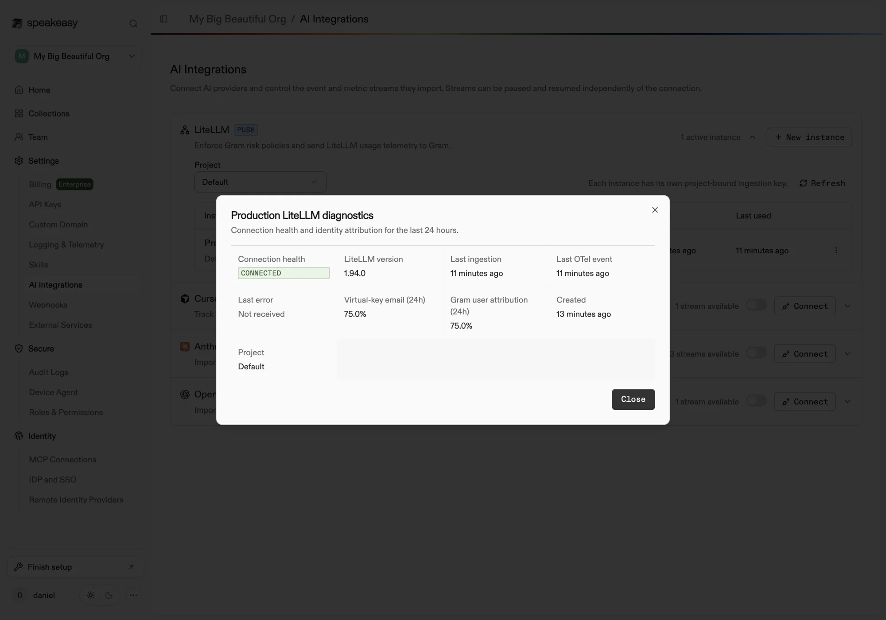The width and height of the screenshot is (886, 620).
Task: Click the New instance button
Action: pyautogui.click(x=809, y=137)
